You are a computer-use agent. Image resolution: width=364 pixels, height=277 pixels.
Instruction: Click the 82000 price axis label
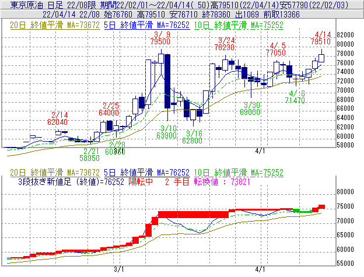345,35
